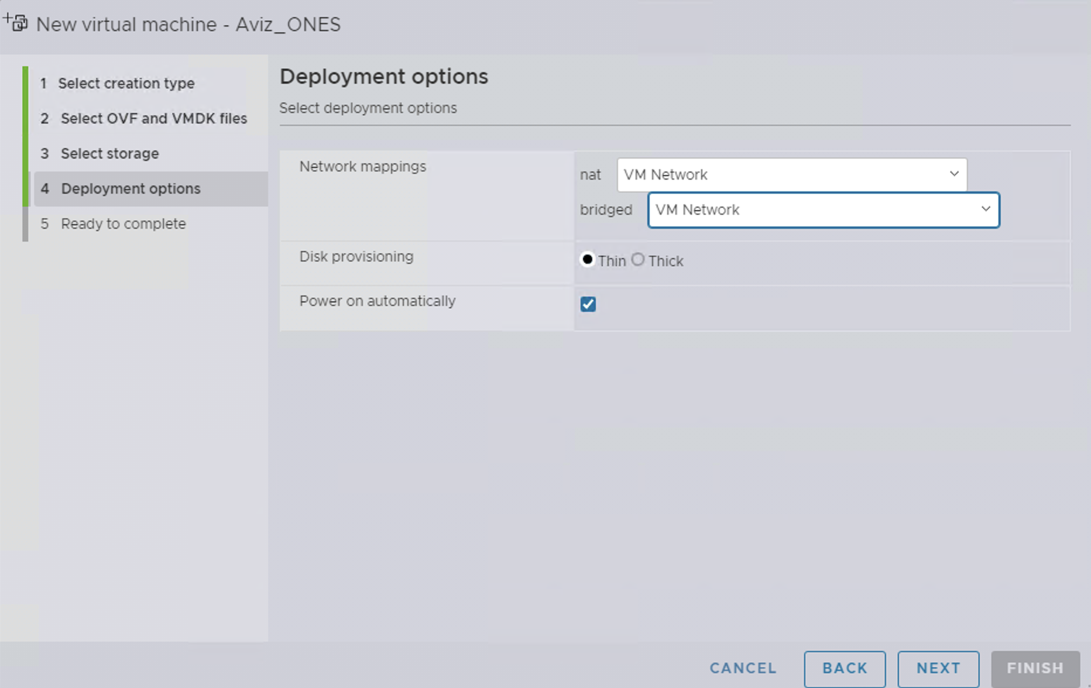Go to step 2 Select OVF and VMDK files
The image size is (1091, 688).
153,118
